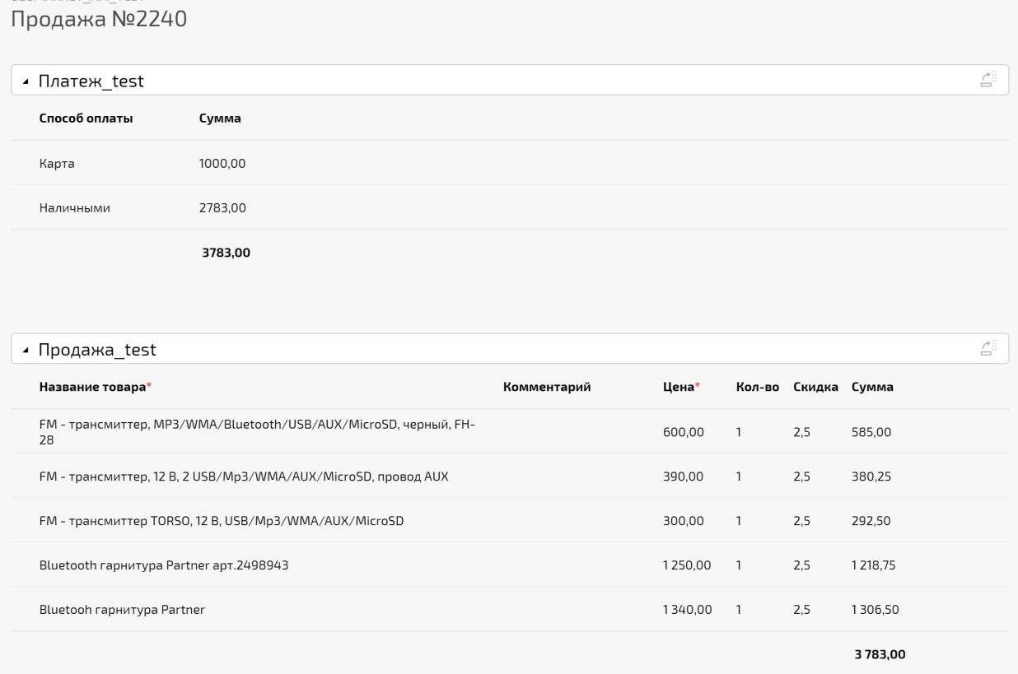The image size is (1018, 674).
Task: Click the quantity in the FH-28 transmitter row
Action: pyautogui.click(x=739, y=432)
